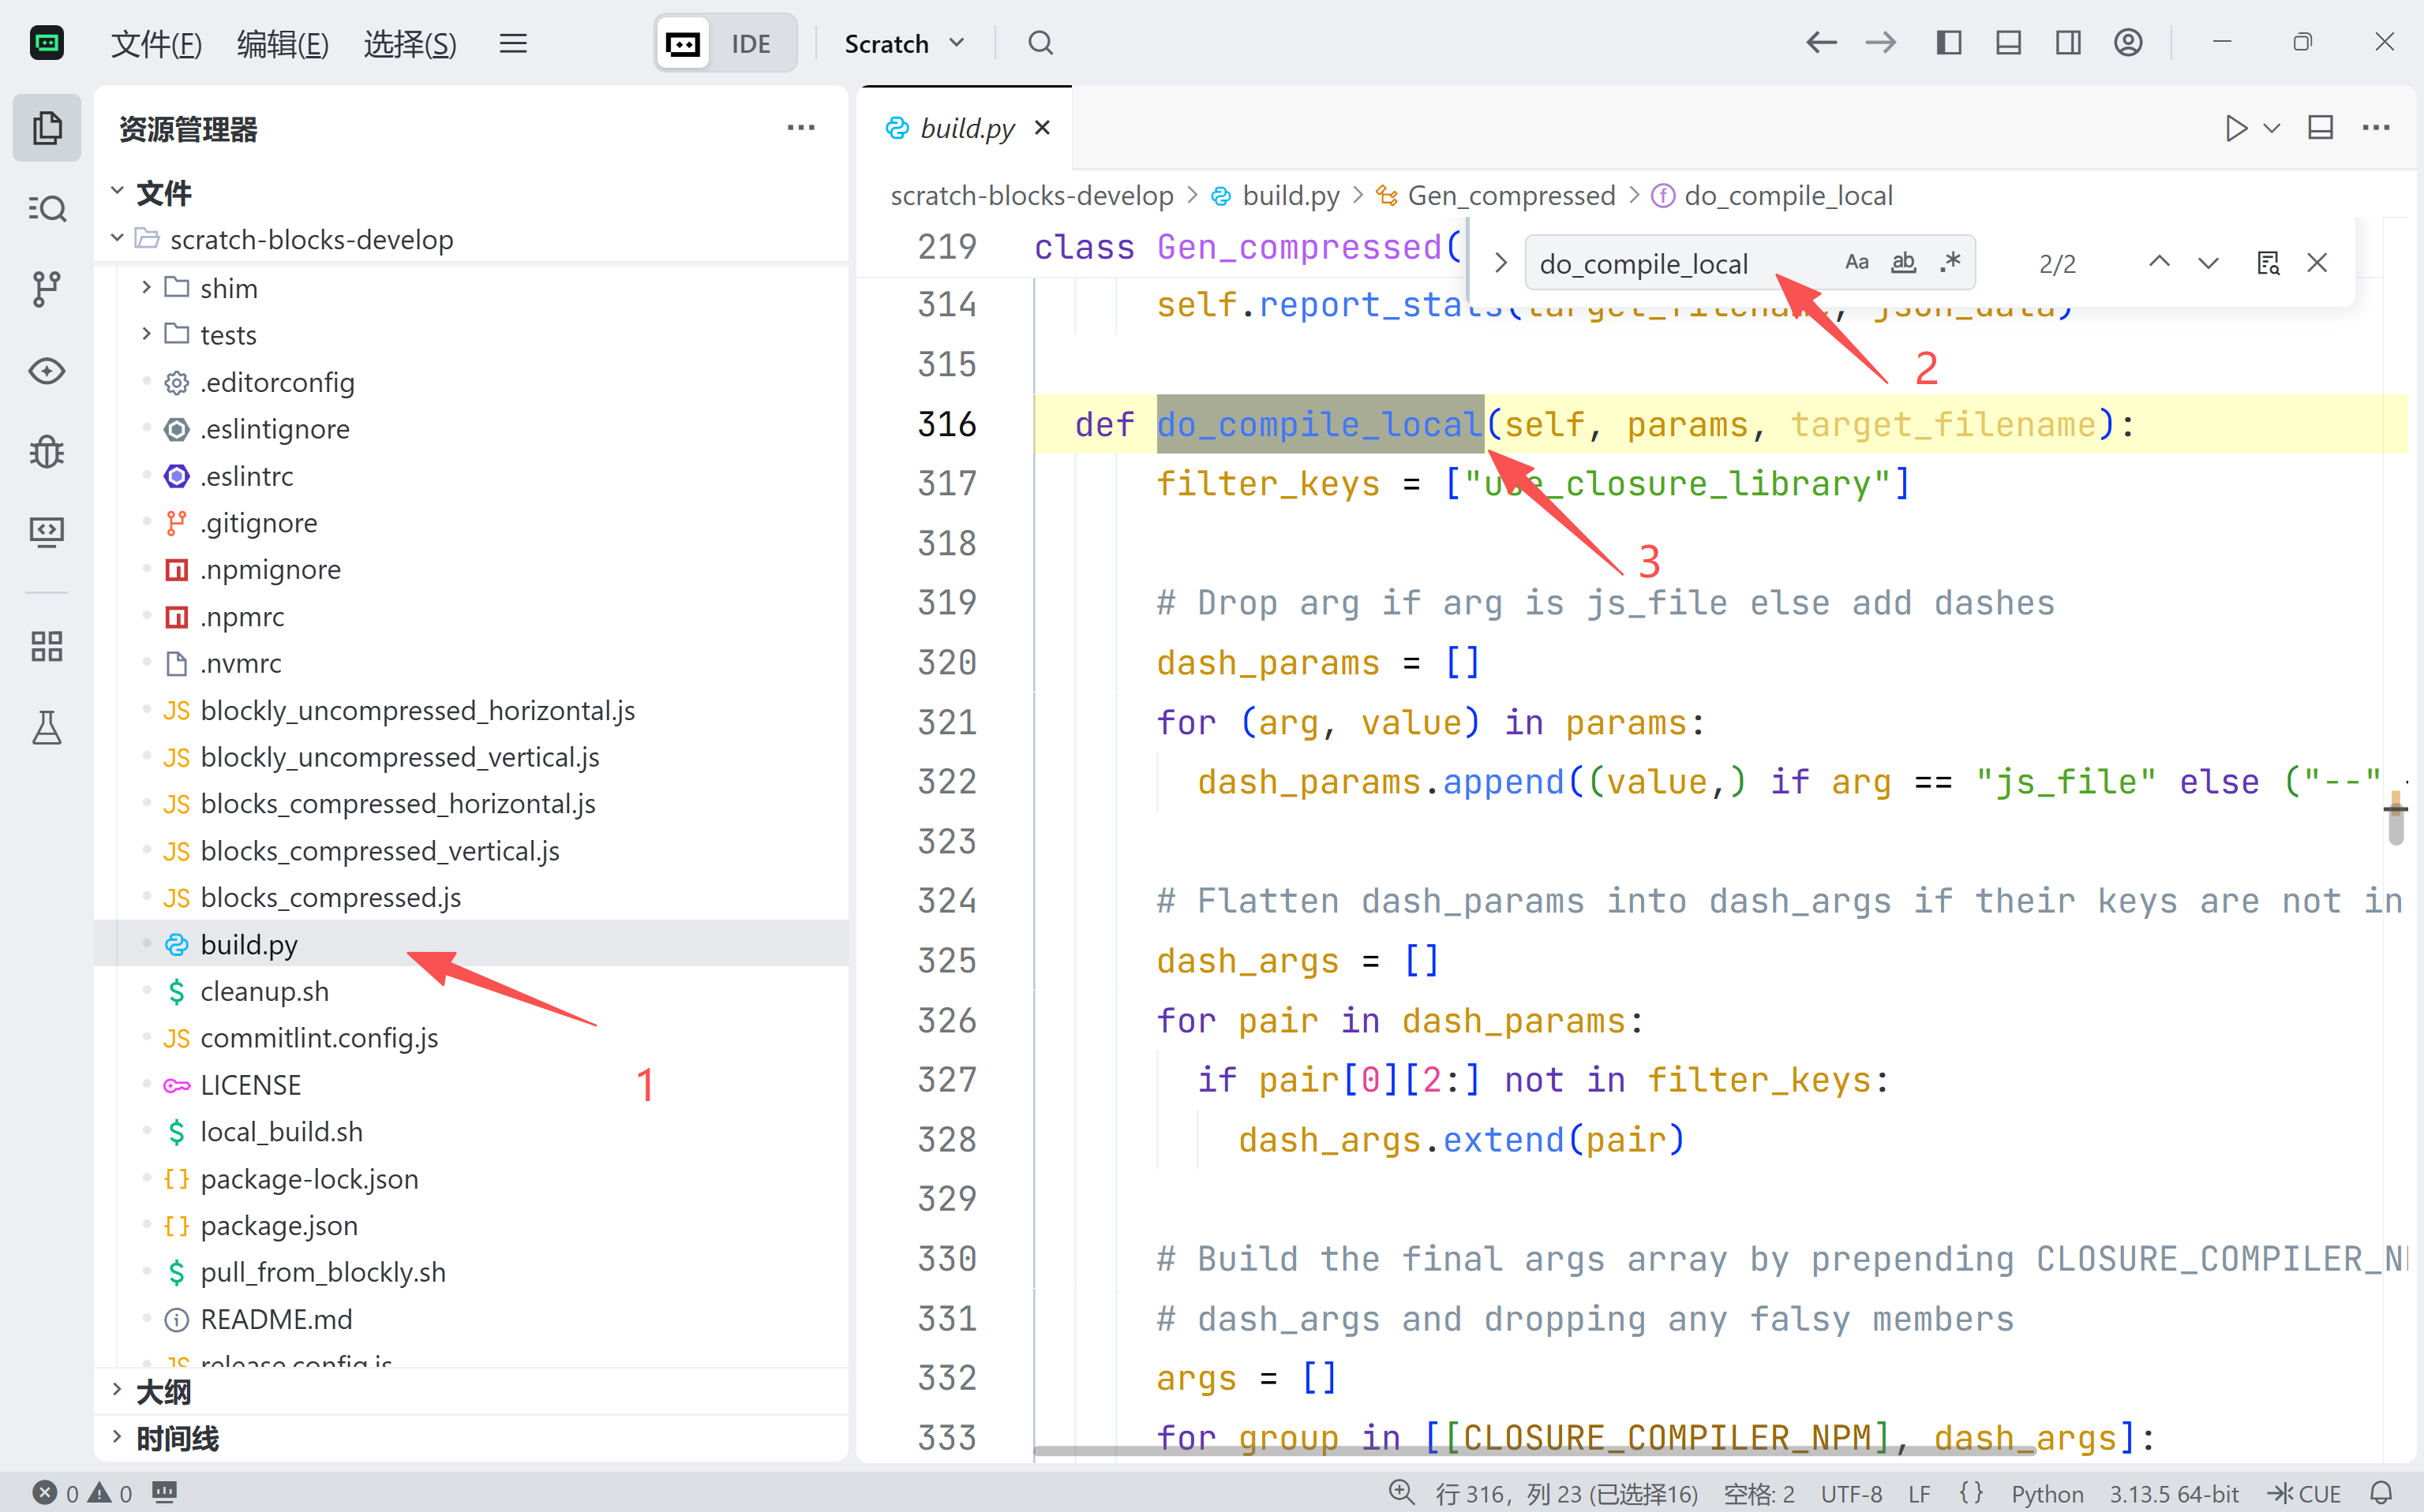This screenshot has height=1512, width=2424.
Task: Open the Search activity bar icon
Action: [46, 208]
